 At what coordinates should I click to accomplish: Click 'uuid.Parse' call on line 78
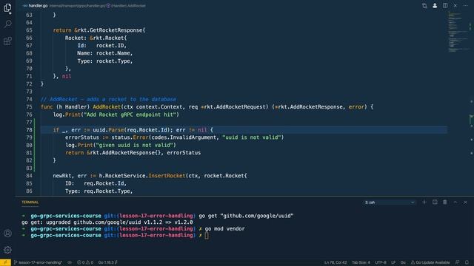click(108, 130)
